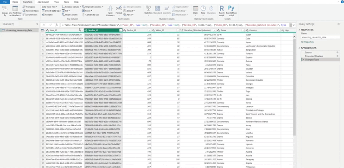Screen dimensions: 344x168
Task: Click Detect Data Type
Action: [51, 11]
